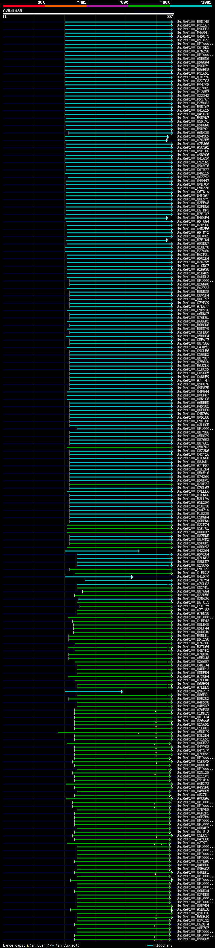215x948 pixels.
Task: Click the UniRef100_Q9P8M1 label
Action: (193, 543)
